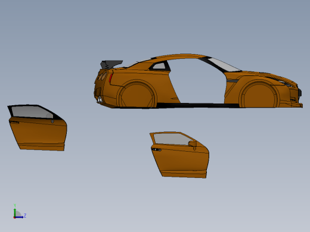Click the car's front wheel arch
The width and height of the screenshot is (310, 232).
tap(259, 93)
